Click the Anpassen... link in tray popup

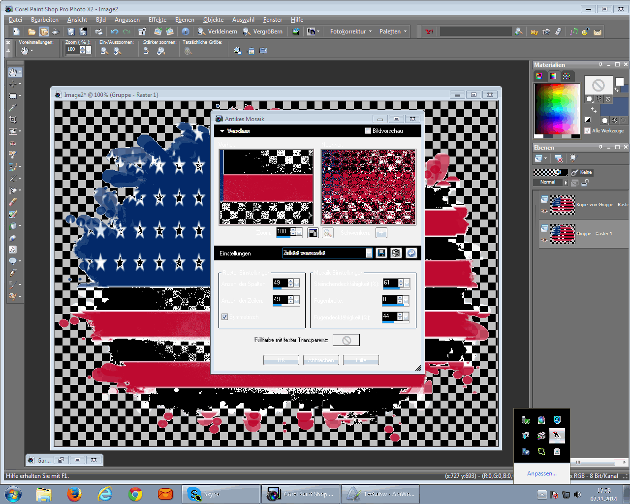coord(542,473)
